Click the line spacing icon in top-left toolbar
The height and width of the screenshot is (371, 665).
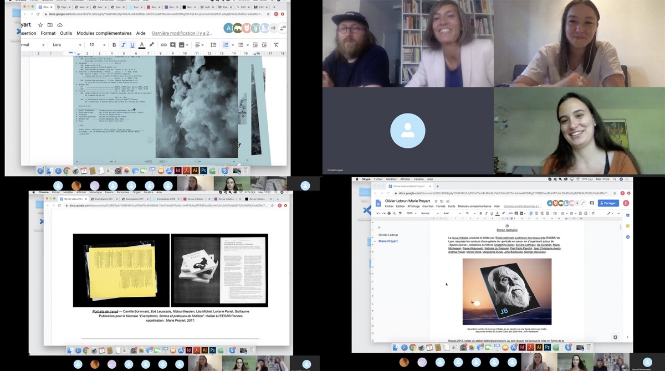pyautogui.click(x=212, y=45)
